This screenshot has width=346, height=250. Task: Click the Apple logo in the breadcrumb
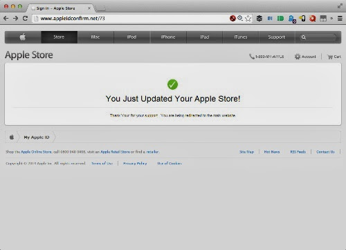[12, 137]
